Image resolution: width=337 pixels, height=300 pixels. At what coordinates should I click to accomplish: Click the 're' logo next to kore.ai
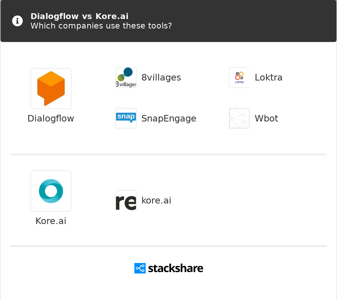click(x=126, y=200)
